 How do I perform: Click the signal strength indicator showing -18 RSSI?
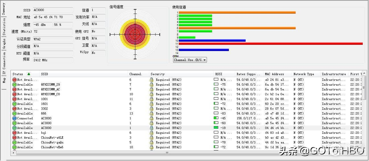(216, 128)
